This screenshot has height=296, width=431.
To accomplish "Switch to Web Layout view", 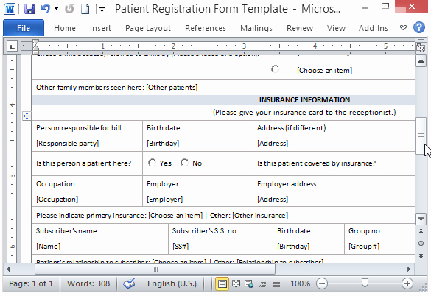I will pyautogui.click(x=249, y=284).
